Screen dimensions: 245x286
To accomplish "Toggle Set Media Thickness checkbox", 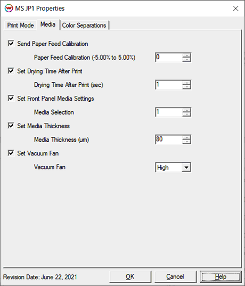I will pyautogui.click(x=11, y=126).
